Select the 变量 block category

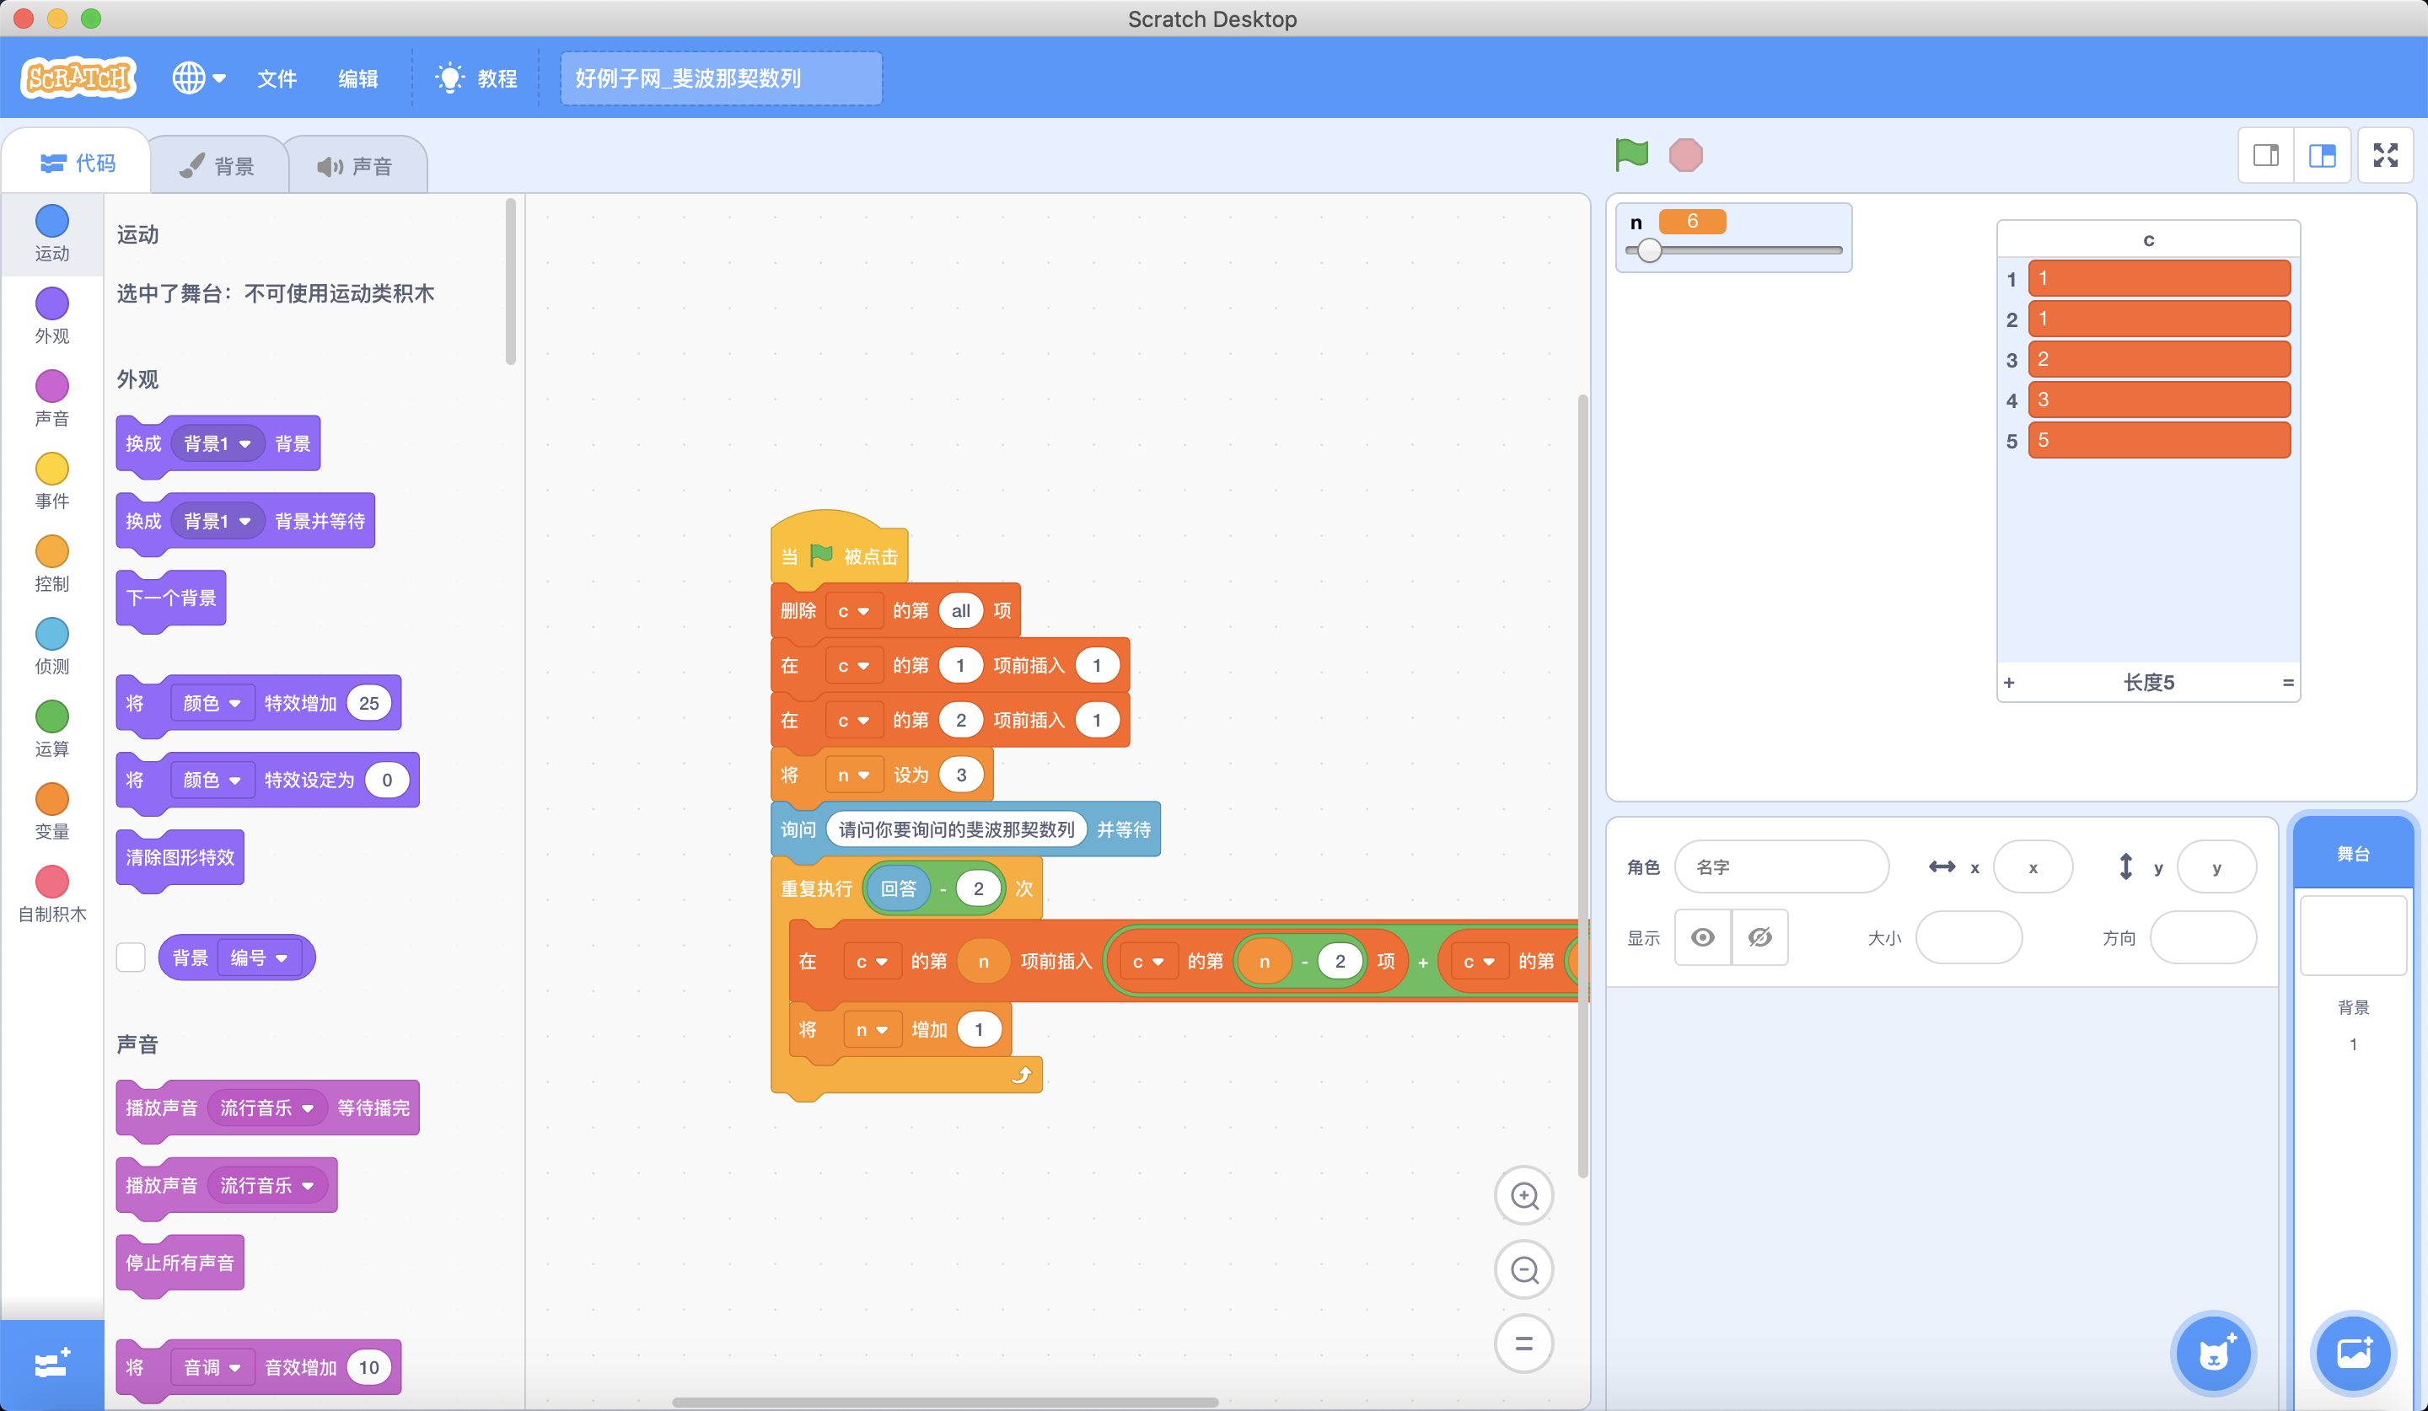coord(52,813)
